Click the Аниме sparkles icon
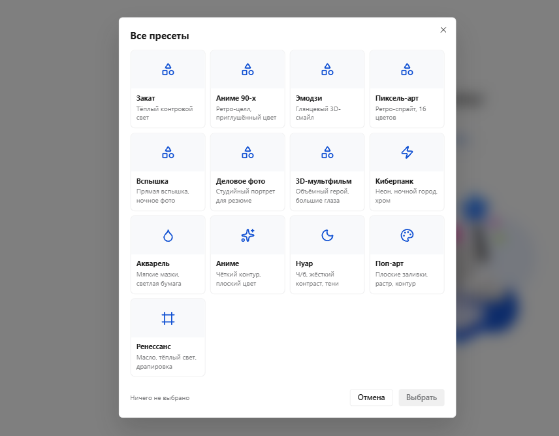The width and height of the screenshot is (559, 436). point(248,235)
